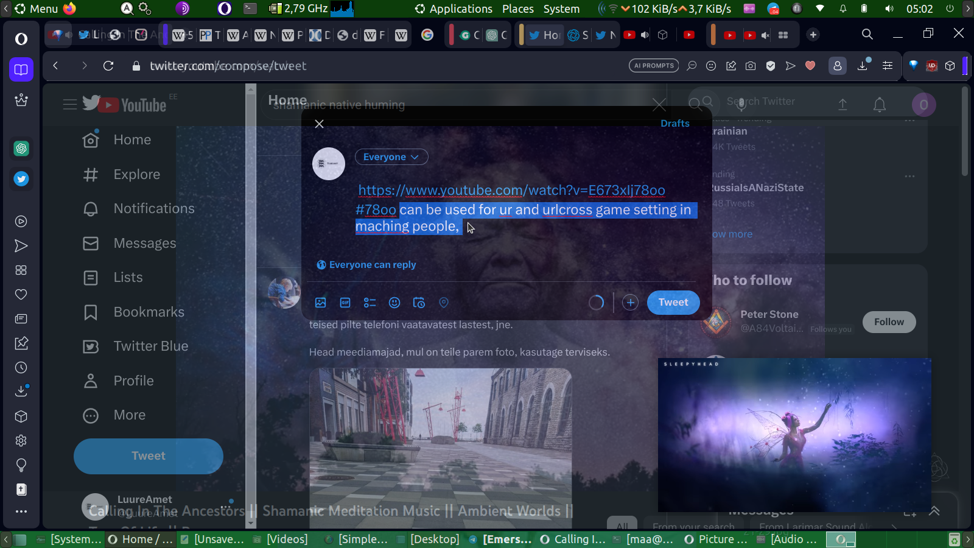Open Speed Dial grid in Opera sidebar
The image size is (974, 548).
[x=21, y=270]
